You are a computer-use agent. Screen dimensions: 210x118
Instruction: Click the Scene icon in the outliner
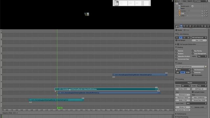(x=177, y=4)
